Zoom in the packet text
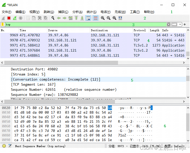 (x=103, y=18)
